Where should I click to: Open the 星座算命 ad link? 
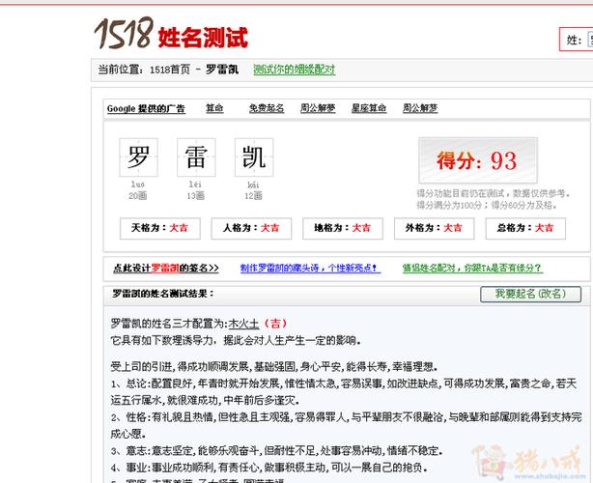(x=368, y=108)
